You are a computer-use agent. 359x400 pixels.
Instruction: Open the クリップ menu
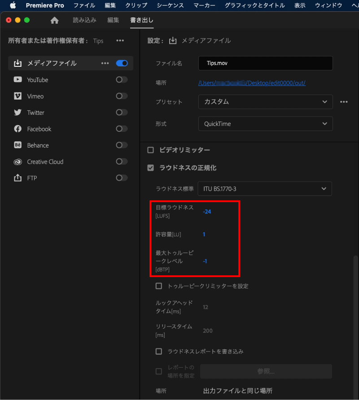point(136,5)
